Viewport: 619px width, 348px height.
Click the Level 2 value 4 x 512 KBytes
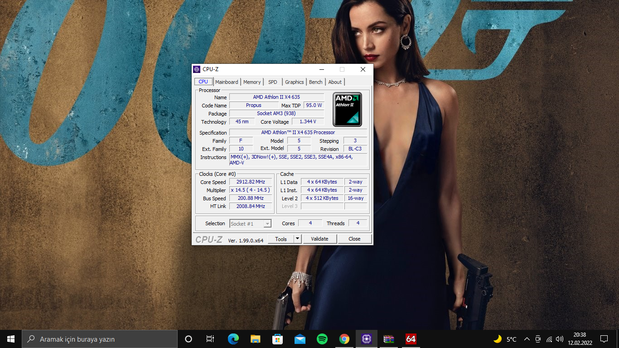(322, 198)
